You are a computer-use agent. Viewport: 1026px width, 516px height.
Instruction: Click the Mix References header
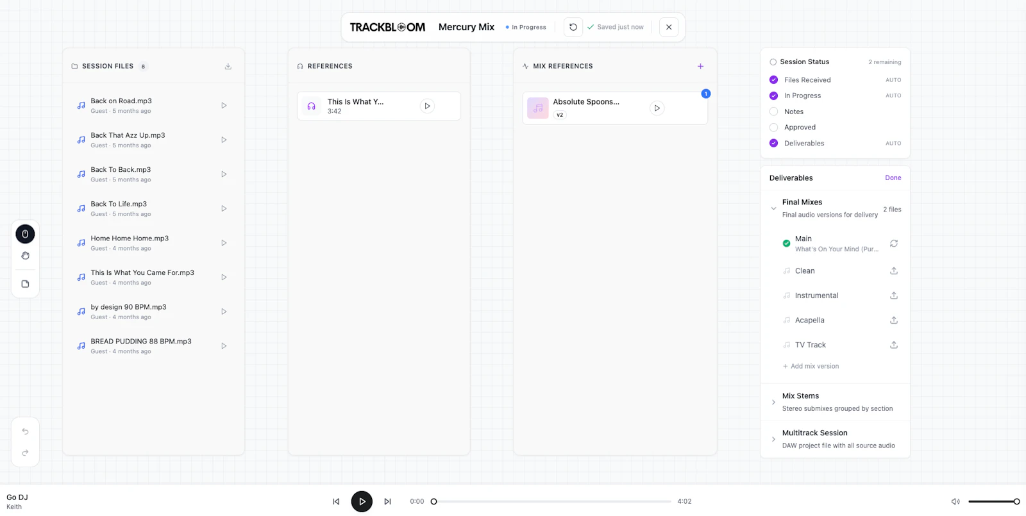562,67
